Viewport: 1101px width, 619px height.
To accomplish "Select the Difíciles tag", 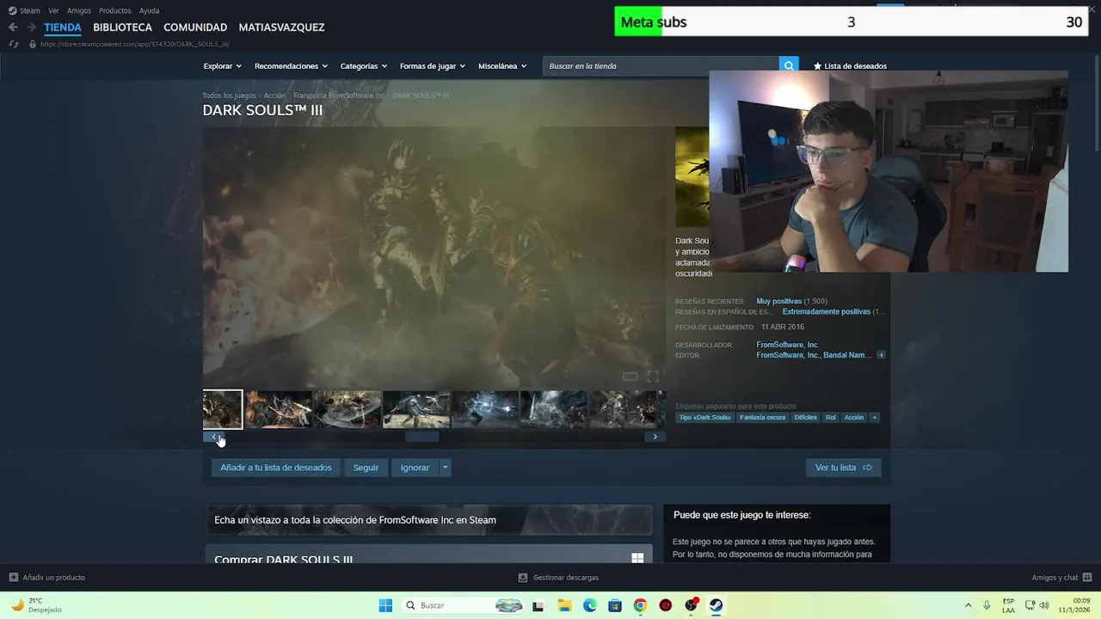I will pos(805,418).
